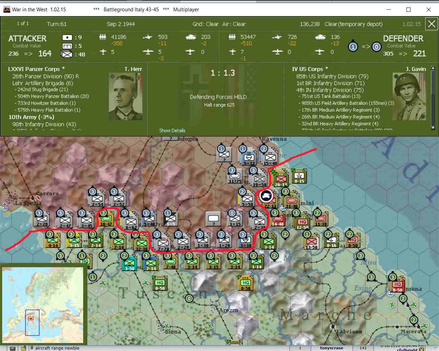This screenshot has width=439, height=351.
Task: Click the Sep 2 1944 date text
Action: pyautogui.click(x=121, y=24)
